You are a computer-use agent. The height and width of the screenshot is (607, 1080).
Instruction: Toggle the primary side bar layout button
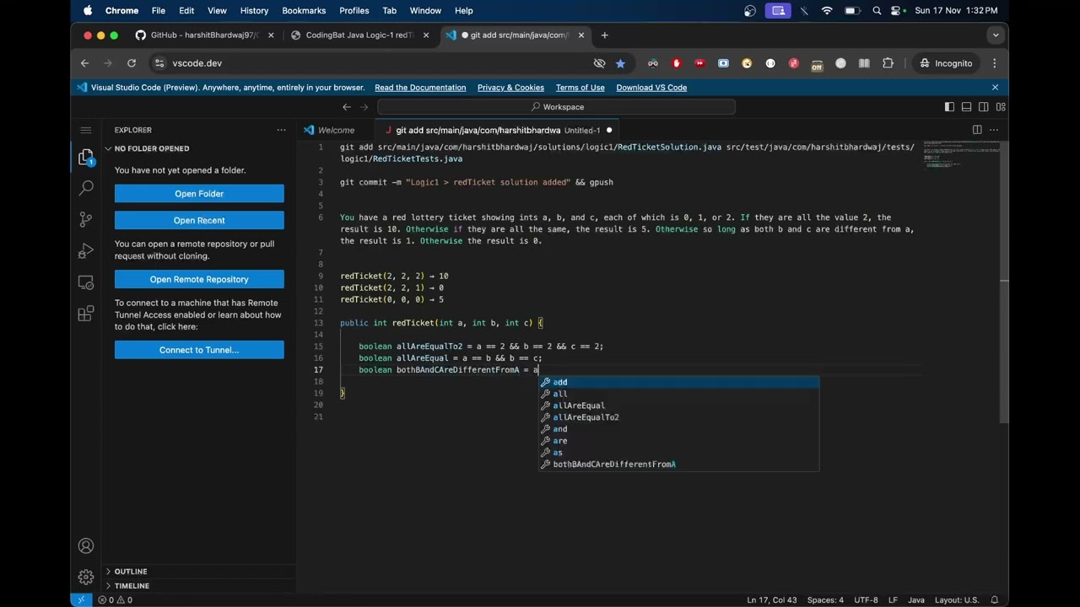pyautogui.click(x=949, y=107)
